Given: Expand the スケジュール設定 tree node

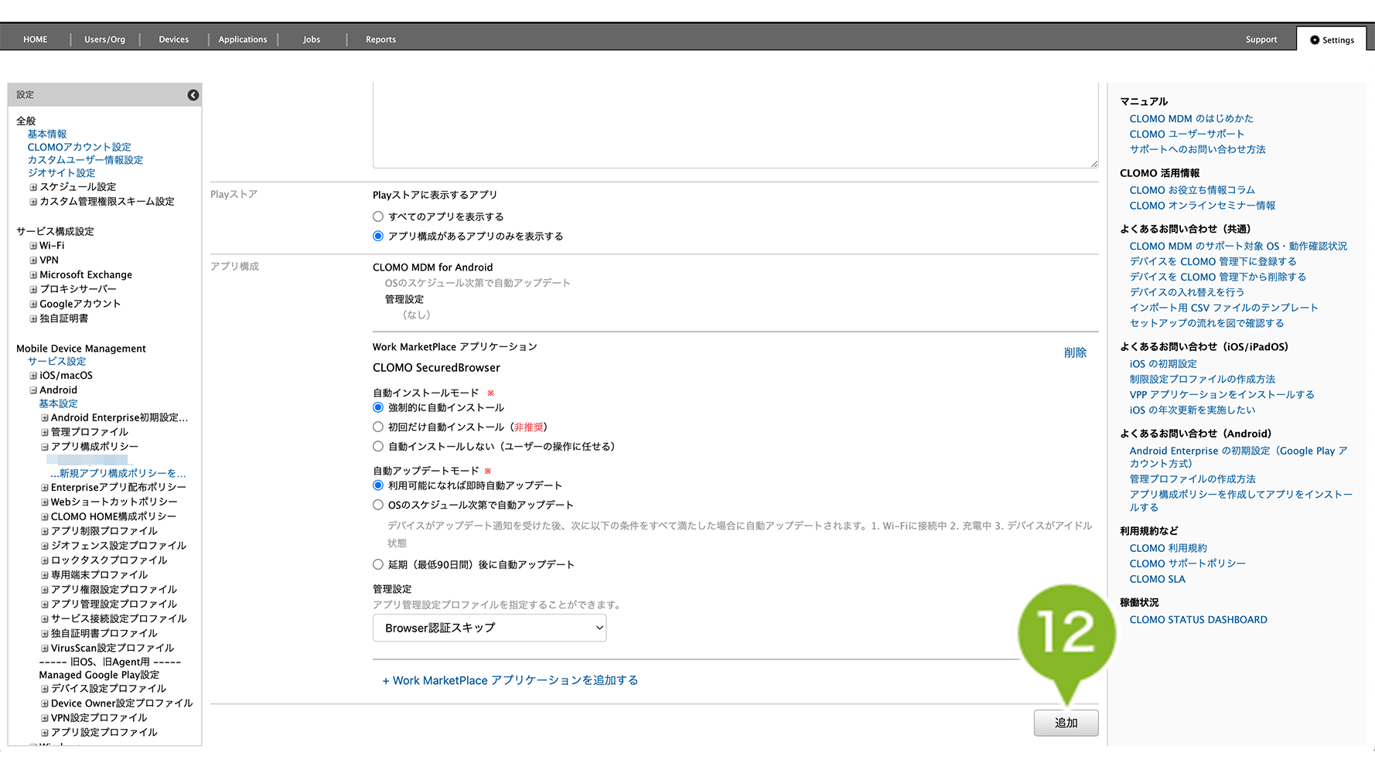Looking at the screenshot, I should (33, 187).
